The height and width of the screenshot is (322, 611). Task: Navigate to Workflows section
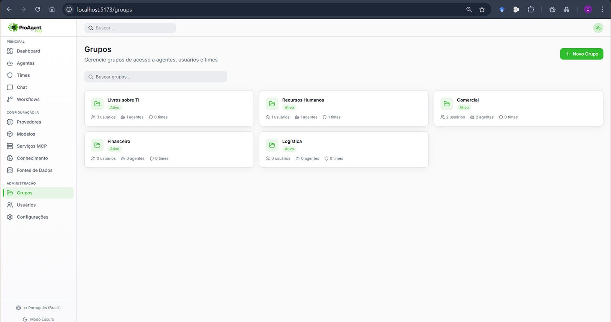coord(28,99)
